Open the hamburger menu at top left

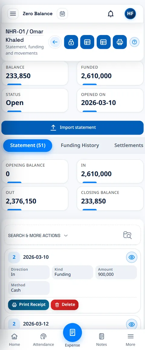[x=13, y=14]
